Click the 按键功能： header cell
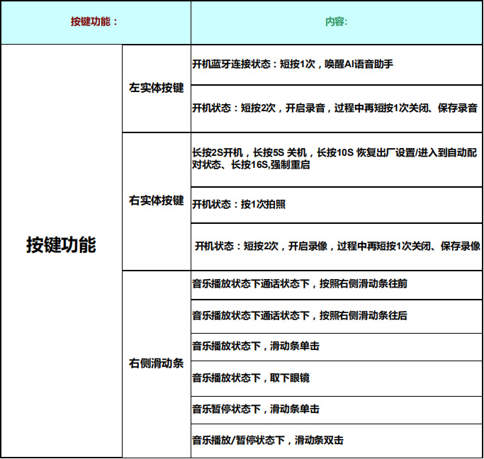Image resolution: width=484 pixels, height=459 pixels. [x=96, y=23]
